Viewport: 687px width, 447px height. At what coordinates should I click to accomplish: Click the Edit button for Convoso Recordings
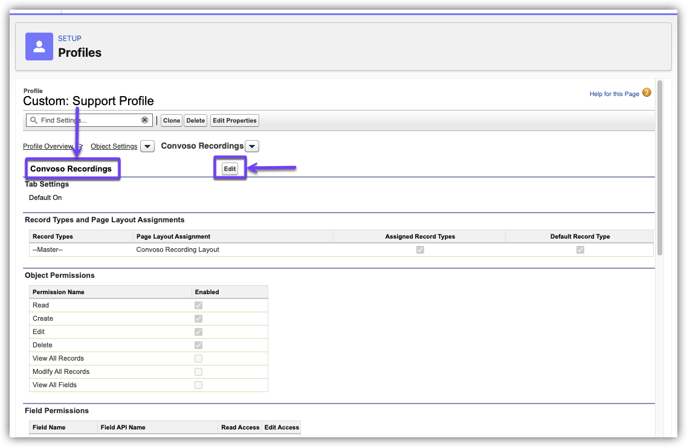coord(230,169)
